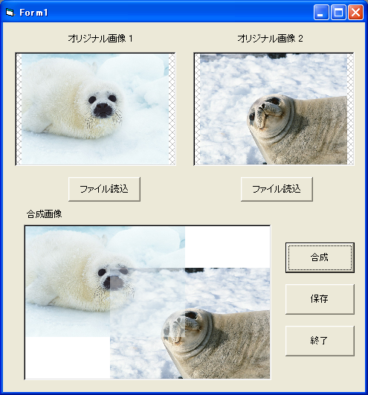Click the white blank area in composite bottom-left
The width and height of the screenshot is (368, 395).
click(68, 358)
